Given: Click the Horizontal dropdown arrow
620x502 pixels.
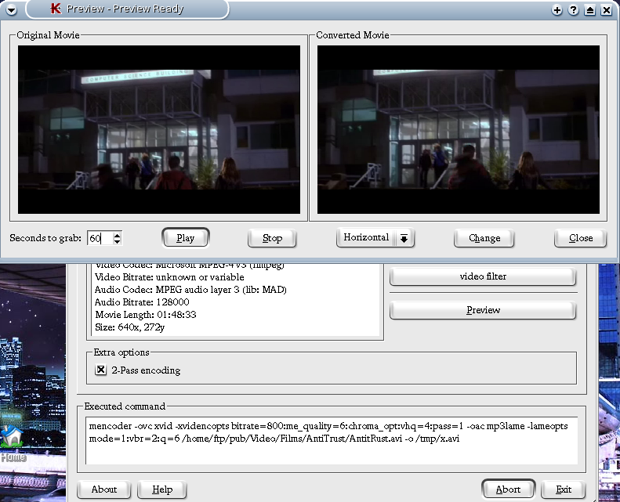Looking at the screenshot, I should coord(404,238).
